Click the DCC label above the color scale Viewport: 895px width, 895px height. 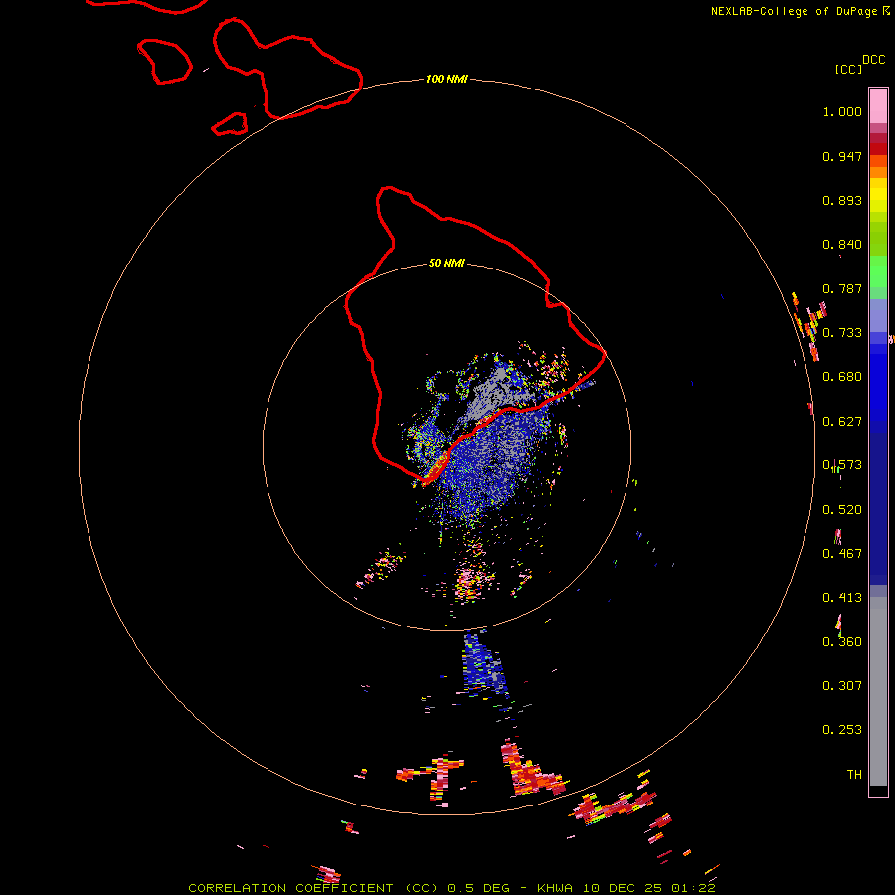pyautogui.click(x=873, y=59)
